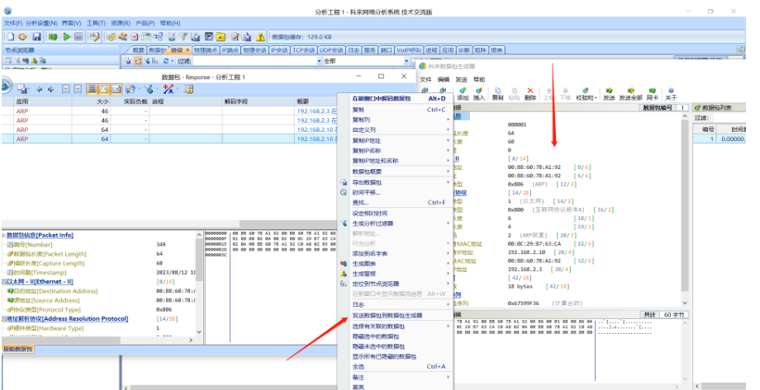Click the New project icon in main toolbar

click(x=10, y=37)
